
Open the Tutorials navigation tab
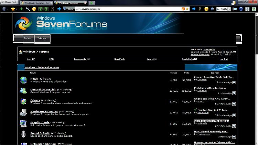[42, 38]
